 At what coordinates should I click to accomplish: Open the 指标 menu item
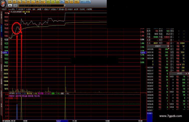pyautogui.click(x=34, y=9)
